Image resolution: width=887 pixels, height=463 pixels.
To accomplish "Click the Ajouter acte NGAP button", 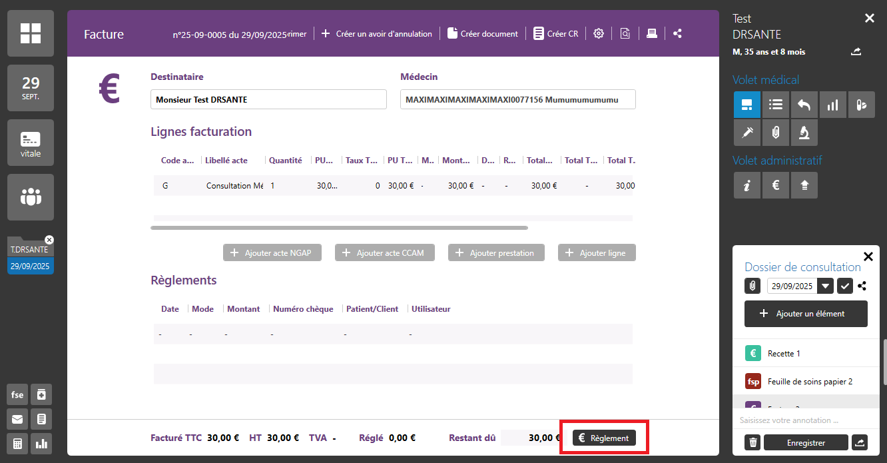I will pos(272,253).
